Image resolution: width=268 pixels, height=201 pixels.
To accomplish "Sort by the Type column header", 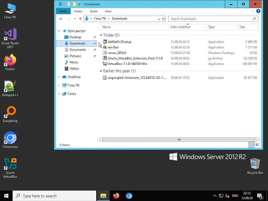I will pyautogui.click(x=222, y=27).
